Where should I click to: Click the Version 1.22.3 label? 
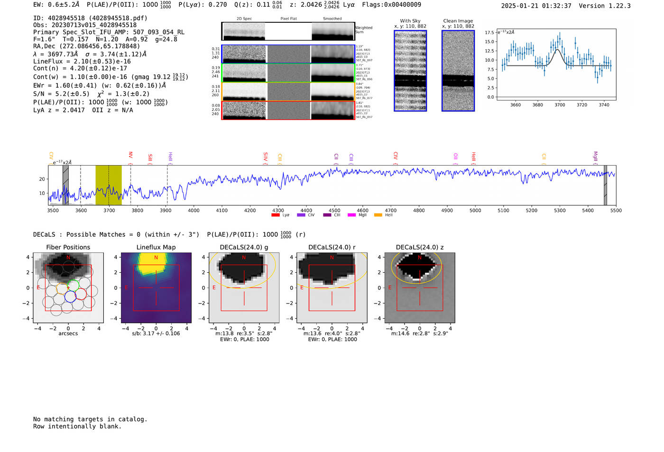click(605, 6)
